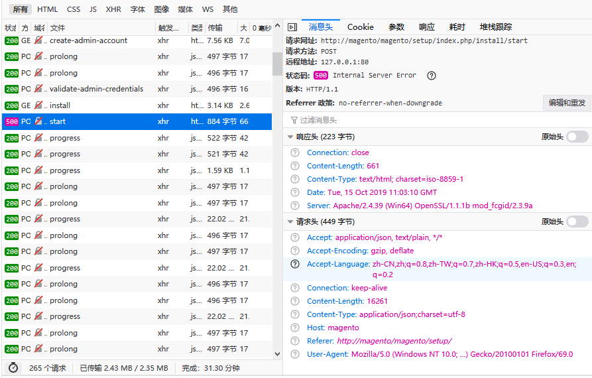Image resolution: width=592 pixels, height=378 pixels.
Task: Toggle raw headers for request headers
Action: click(x=577, y=221)
